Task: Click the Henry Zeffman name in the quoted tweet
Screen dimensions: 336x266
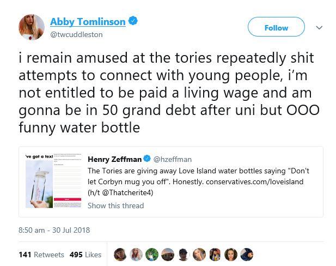Action: pyautogui.click(x=114, y=159)
